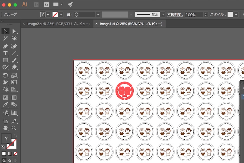Image resolution: width=244 pixels, height=163 pixels.
Task: Switch to the Hand tool
Action: pos(5,128)
